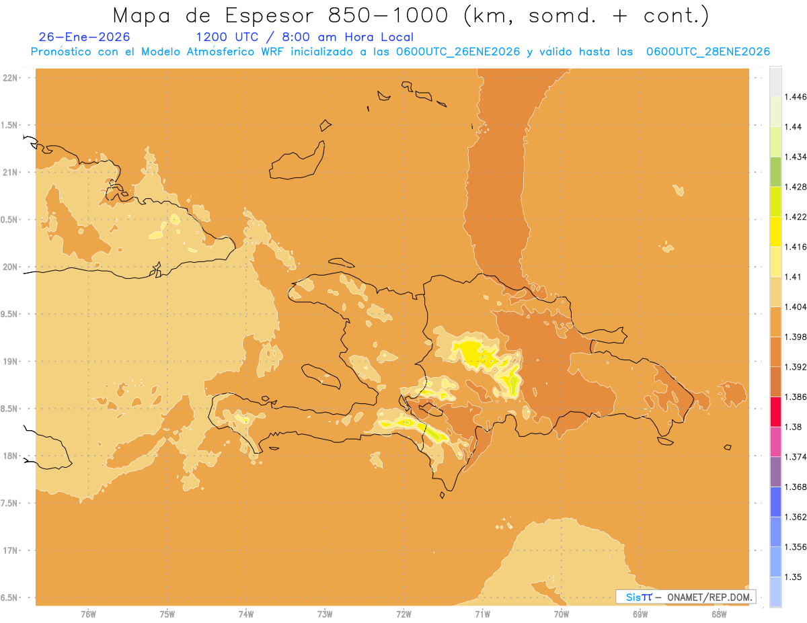Click the "1200 UTC / 8:00 am Hora Local" time label
Screen dimensions: 807x623
(x=305, y=37)
